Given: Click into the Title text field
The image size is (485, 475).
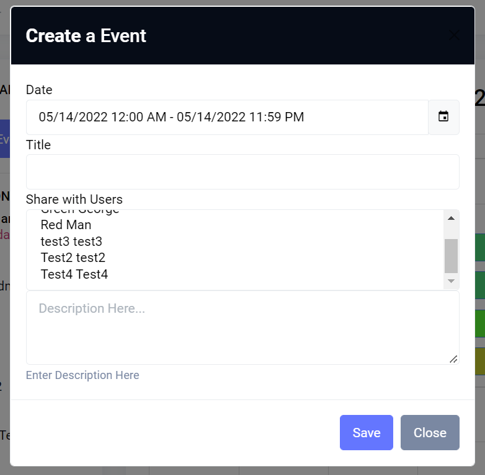Looking at the screenshot, I should click(x=242, y=172).
